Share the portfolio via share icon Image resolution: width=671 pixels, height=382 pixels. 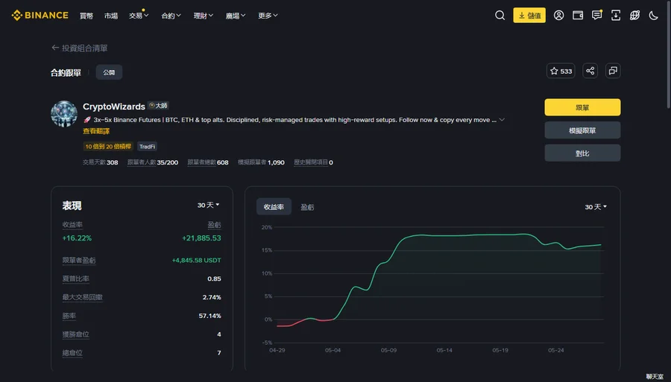[x=590, y=71]
